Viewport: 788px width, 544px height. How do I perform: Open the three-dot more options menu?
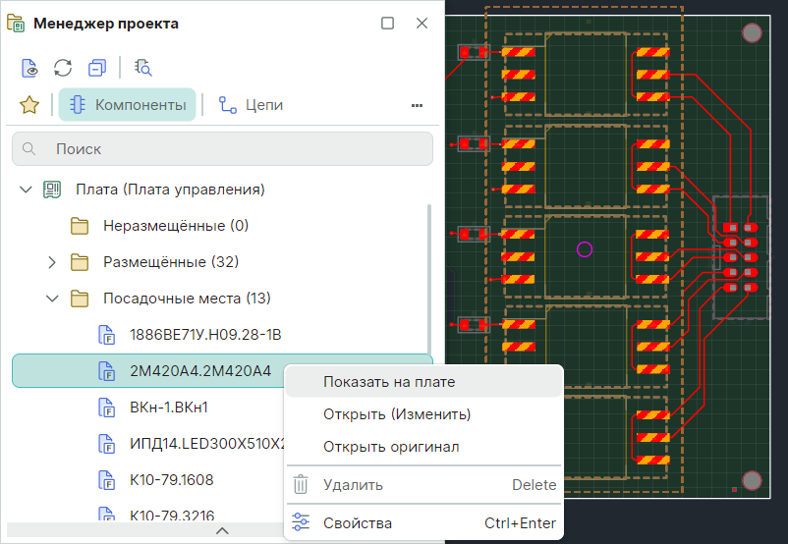pos(417,105)
